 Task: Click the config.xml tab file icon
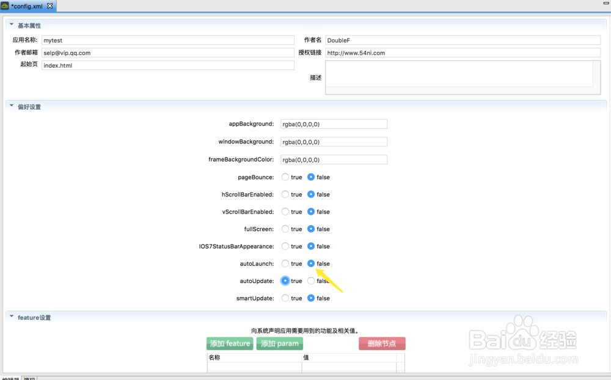[x=5, y=6]
